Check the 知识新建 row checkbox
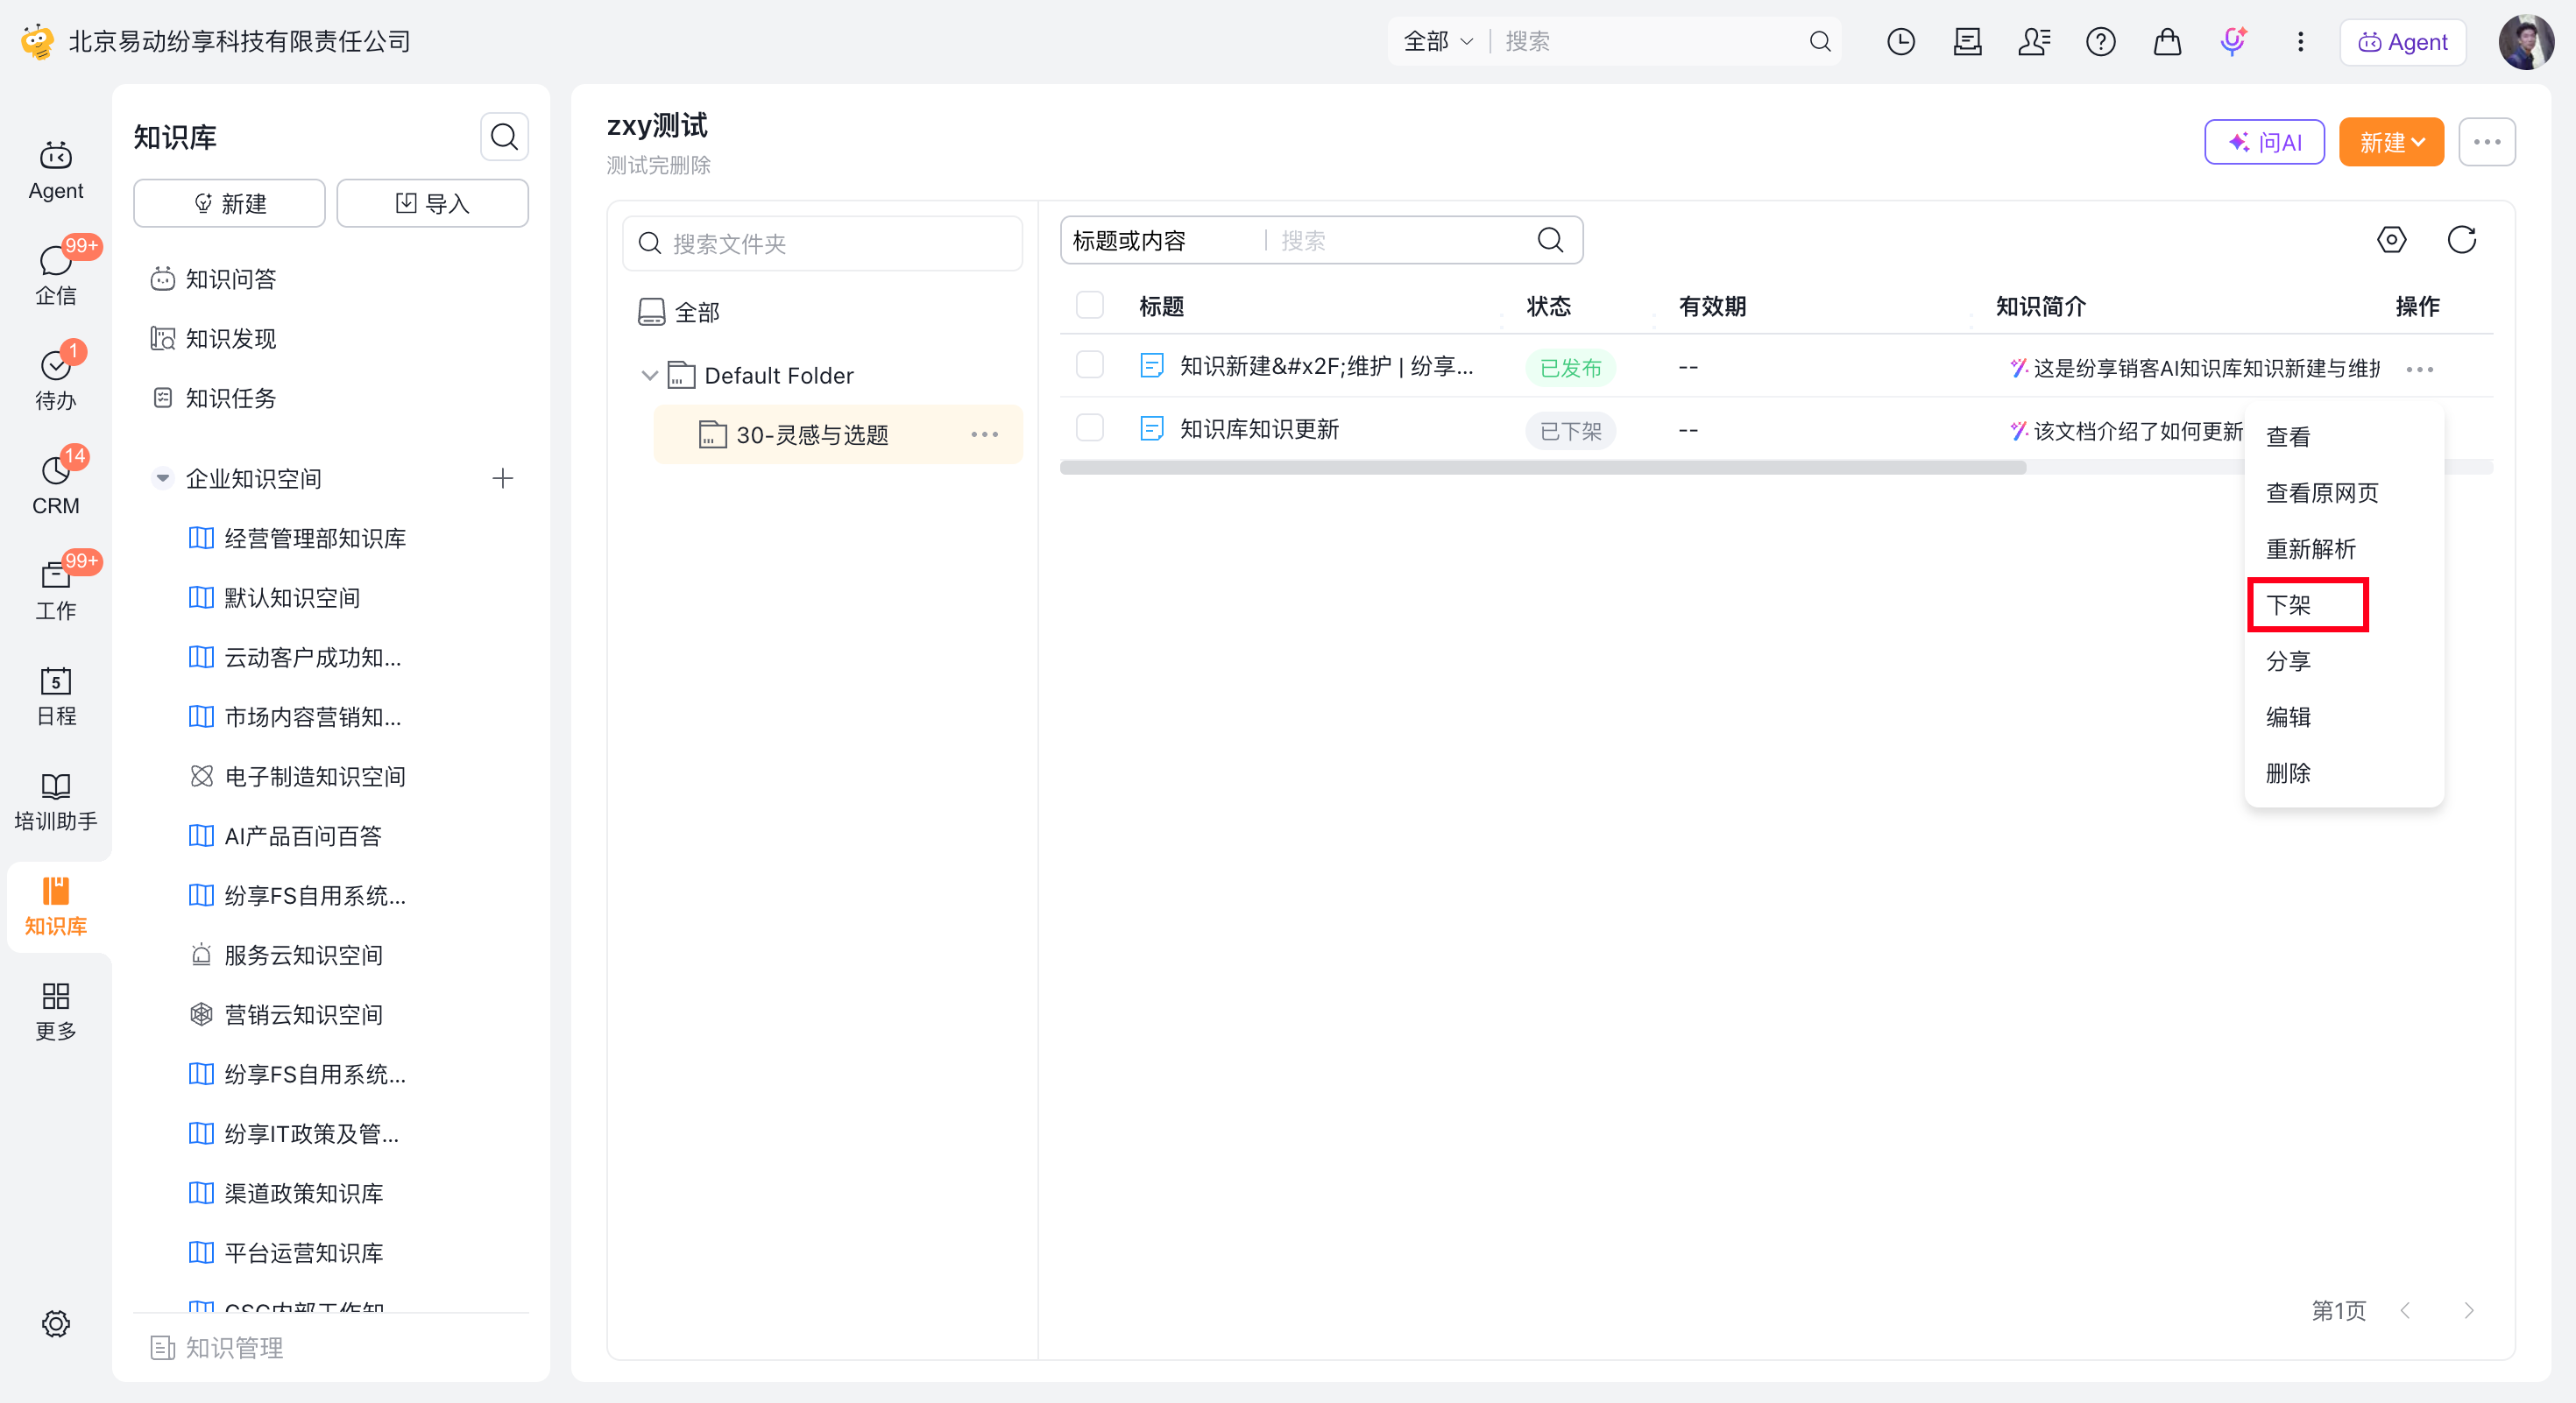This screenshot has height=1403, width=2576. (x=1089, y=366)
